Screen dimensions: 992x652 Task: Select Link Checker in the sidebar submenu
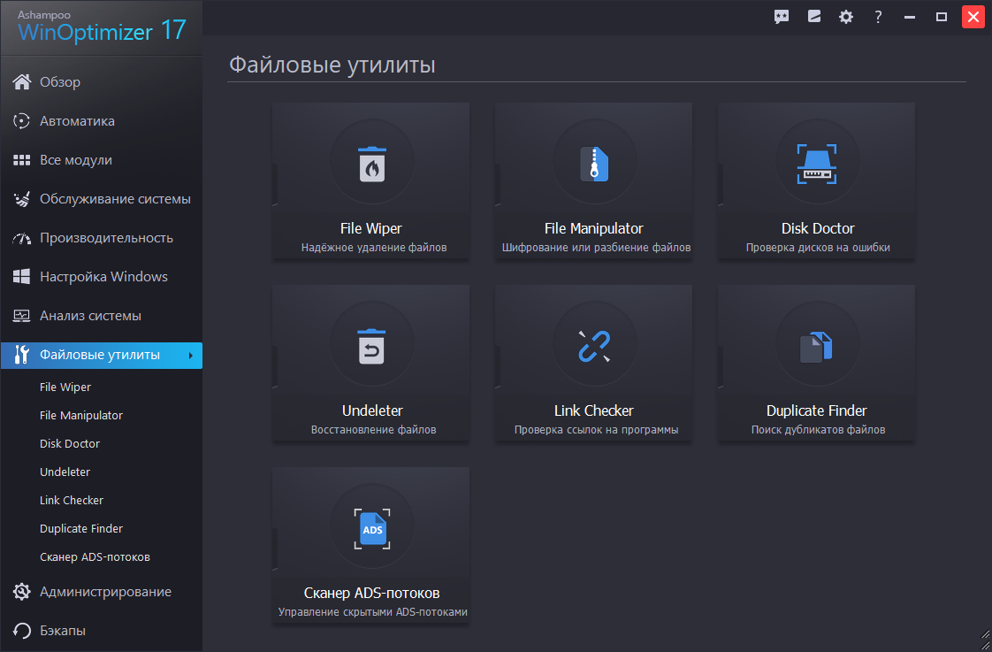(72, 500)
